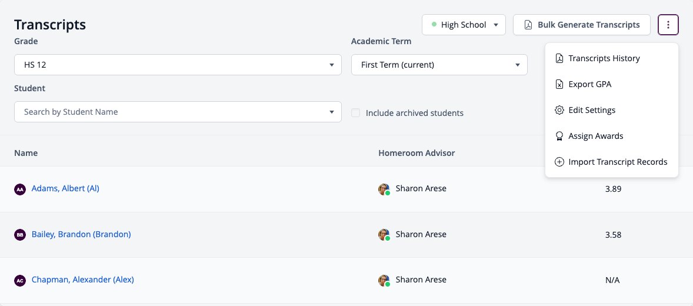Click the three-dot more options icon
The height and width of the screenshot is (306, 693).
tap(668, 25)
